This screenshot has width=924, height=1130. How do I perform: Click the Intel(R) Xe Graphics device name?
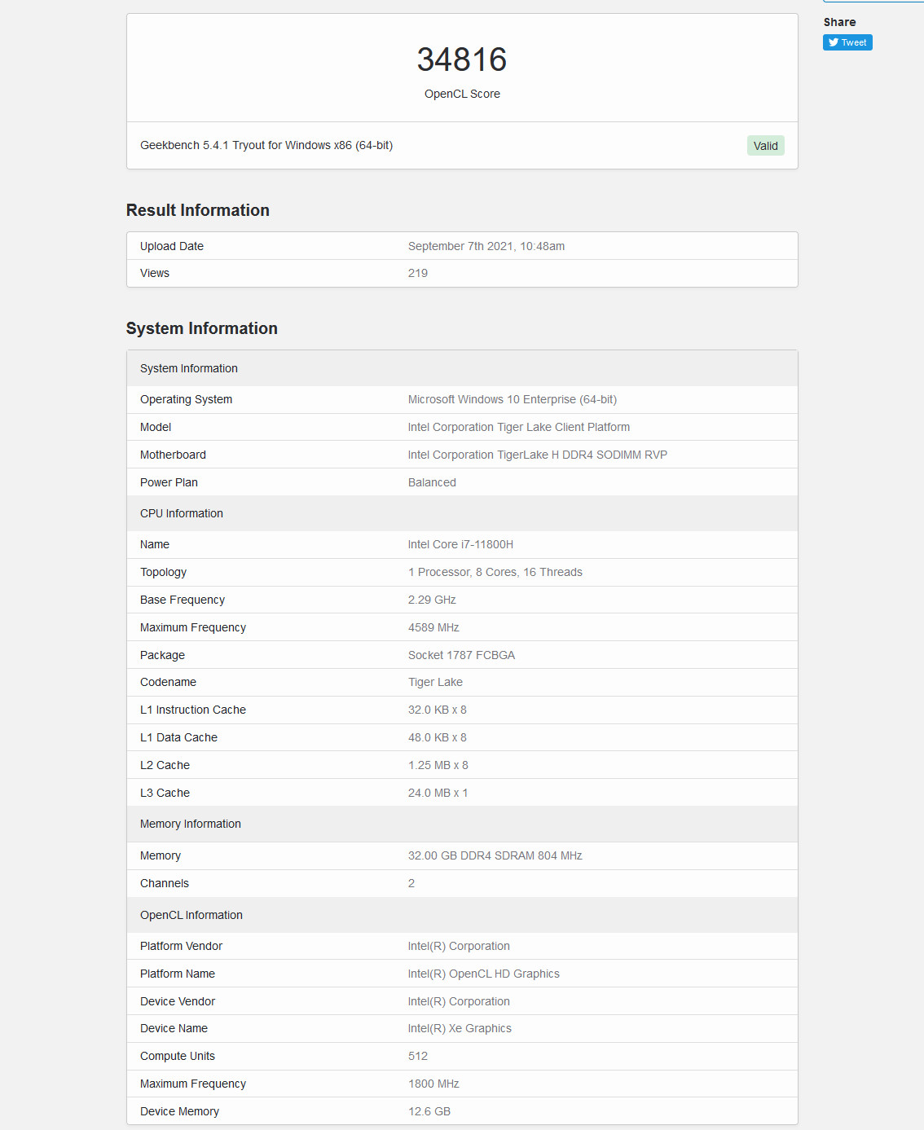pos(460,1028)
